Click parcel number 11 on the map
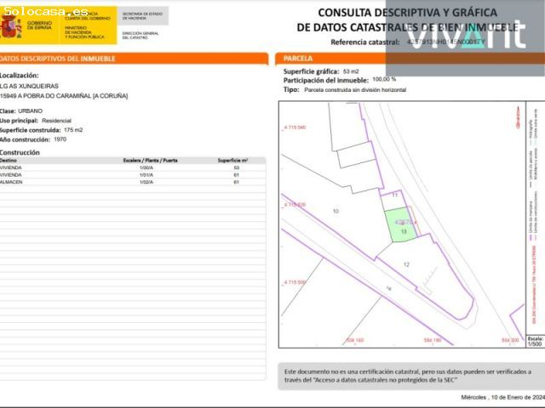545x408 pixels. [x=394, y=195]
